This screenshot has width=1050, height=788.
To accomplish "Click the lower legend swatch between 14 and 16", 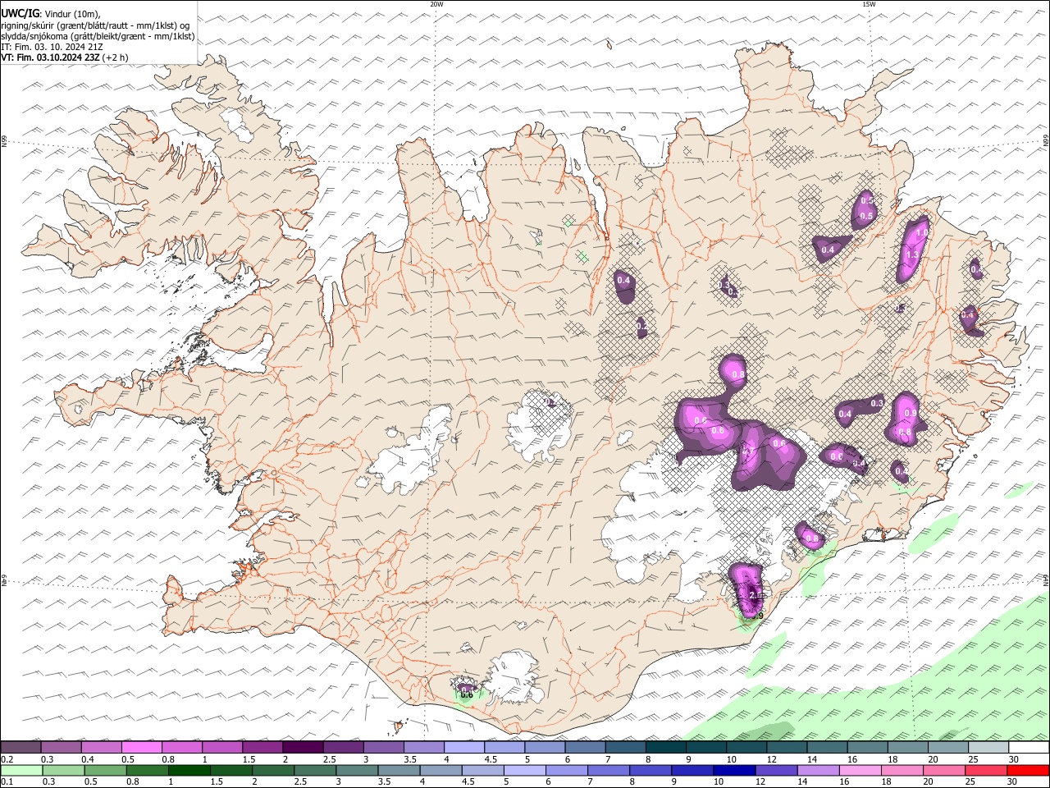I will 818,771.
